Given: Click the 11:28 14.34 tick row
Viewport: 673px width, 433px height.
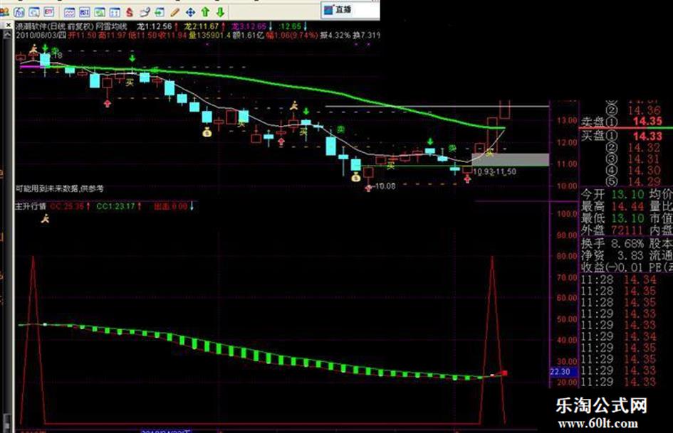Looking at the screenshot, I should point(618,280).
